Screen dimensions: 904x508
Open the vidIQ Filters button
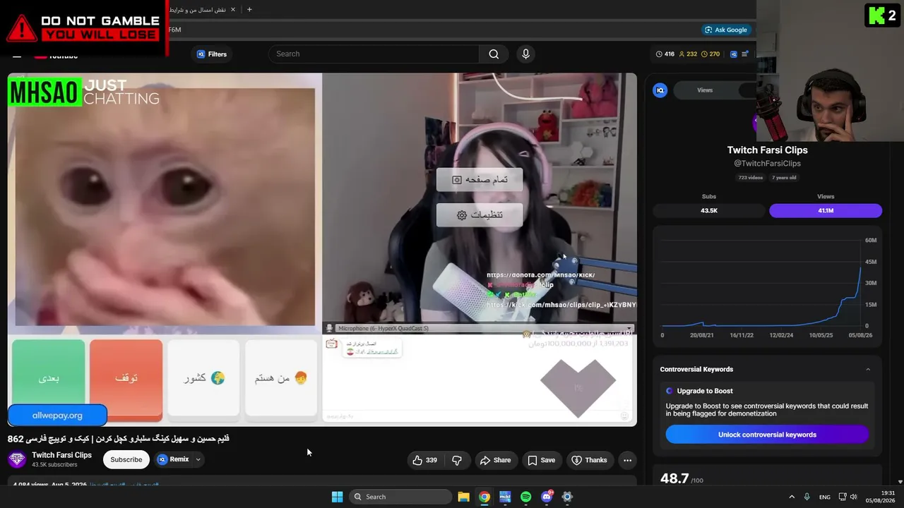click(212, 54)
